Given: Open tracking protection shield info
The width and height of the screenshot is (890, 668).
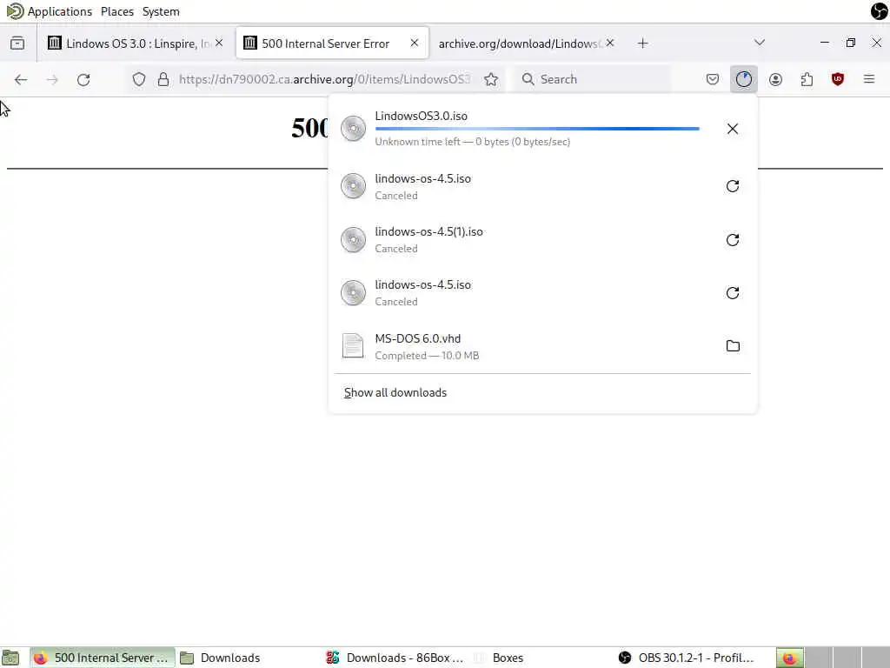Looking at the screenshot, I should [138, 79].
